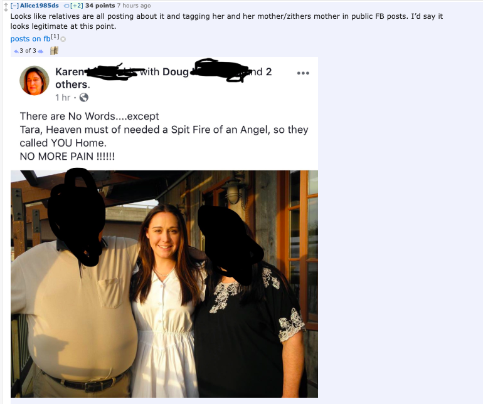Click Karen's profile picture

click(x=34, y=81)
